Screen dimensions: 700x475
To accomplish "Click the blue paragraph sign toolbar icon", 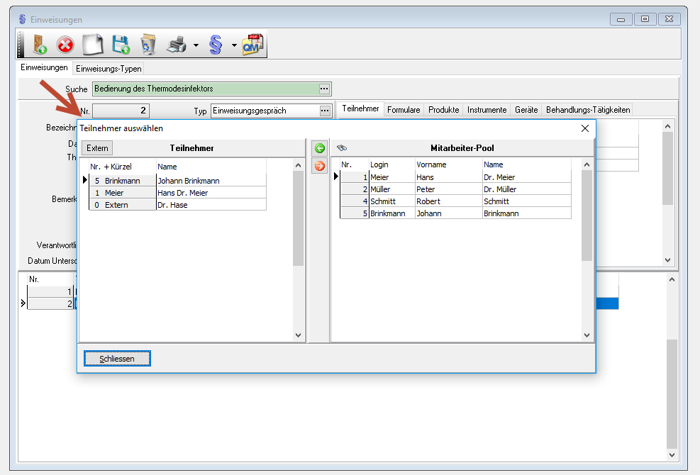I will (216, 45).
